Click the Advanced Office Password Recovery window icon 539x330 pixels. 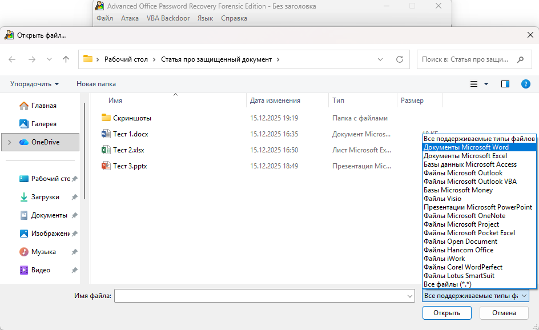point(99,6)
